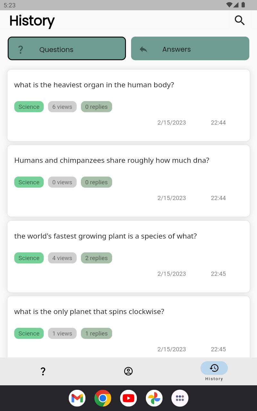Switch to the Questions tab
This screenshot has height=411, width=257.
[x=67, y=48]
